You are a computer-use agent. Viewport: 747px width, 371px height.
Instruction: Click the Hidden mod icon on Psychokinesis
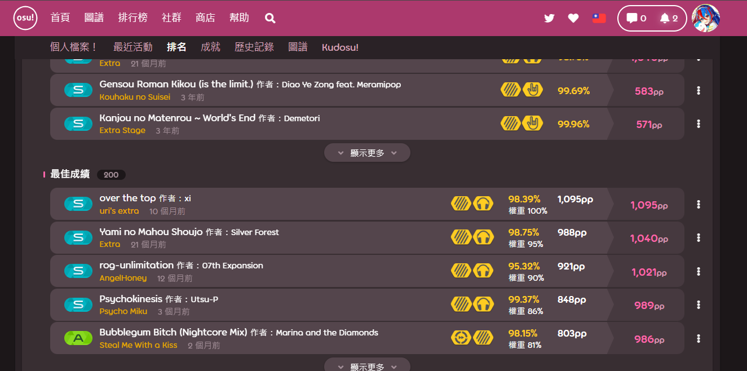pos(461,304)
